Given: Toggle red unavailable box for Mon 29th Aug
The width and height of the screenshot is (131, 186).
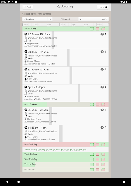Looking at the screenshot, I should 98,145.
